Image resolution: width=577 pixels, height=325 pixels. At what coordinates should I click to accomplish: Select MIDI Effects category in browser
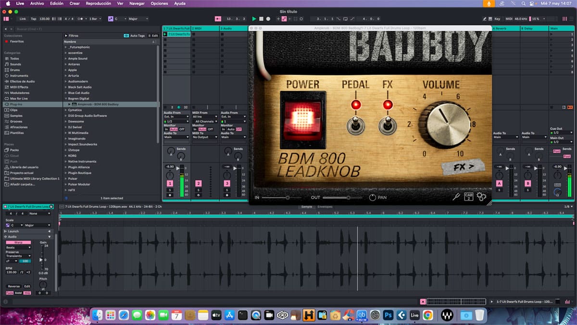[x=19, y=87]
